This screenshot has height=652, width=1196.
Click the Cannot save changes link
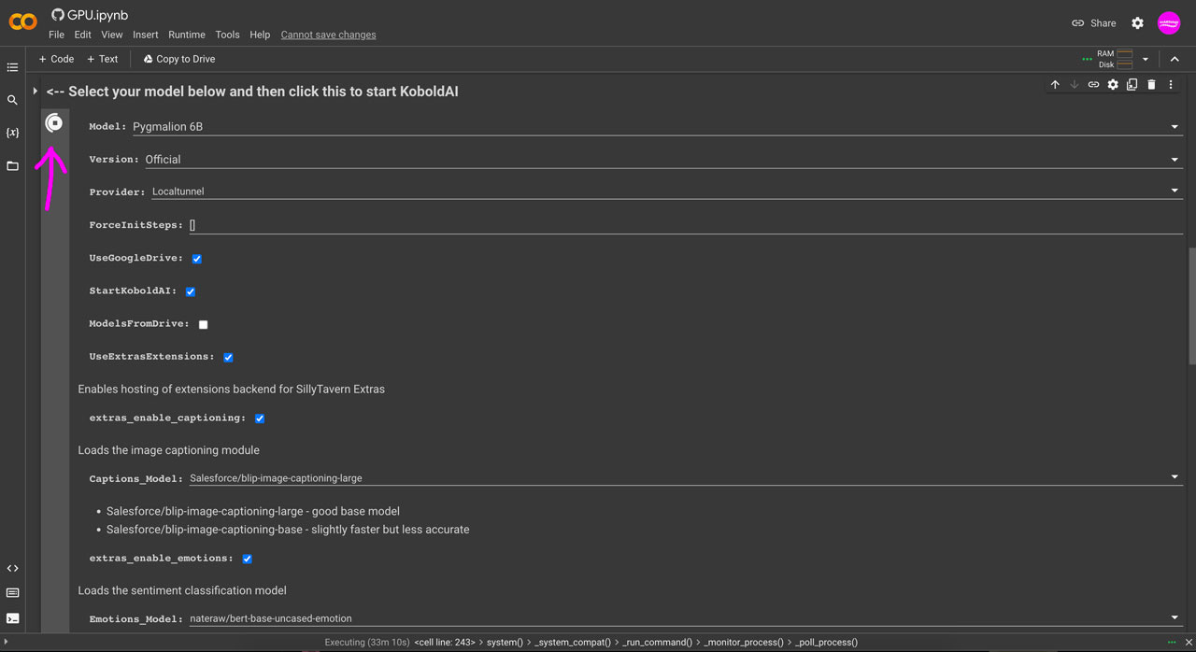pos(329,35)
